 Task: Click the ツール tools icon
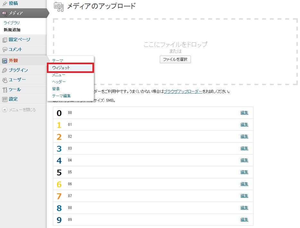click(x=4, y=90)
